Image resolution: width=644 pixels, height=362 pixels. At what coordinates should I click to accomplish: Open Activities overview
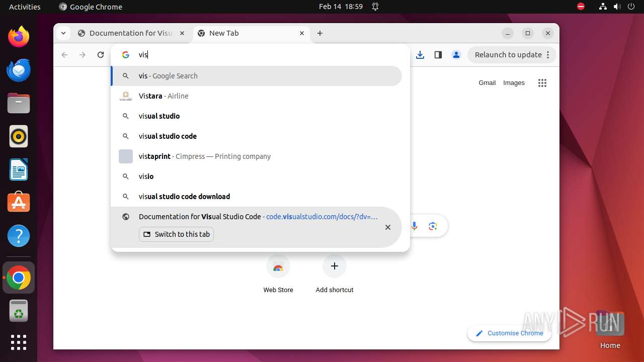pyautogui.click(x=25, y=7)
